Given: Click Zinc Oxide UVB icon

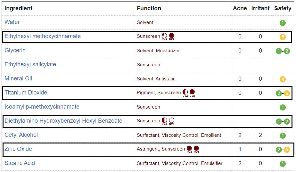Looking at the screenshot, I should tap(196, 149).
